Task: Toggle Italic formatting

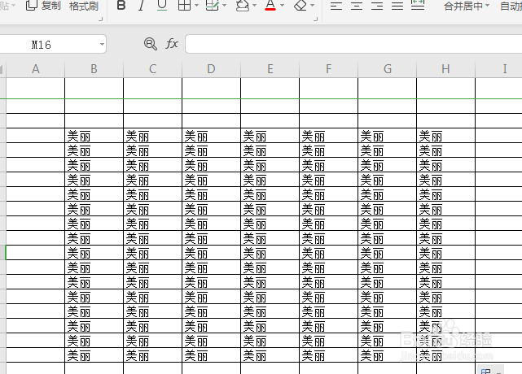Action: click(x=142, y=5)
